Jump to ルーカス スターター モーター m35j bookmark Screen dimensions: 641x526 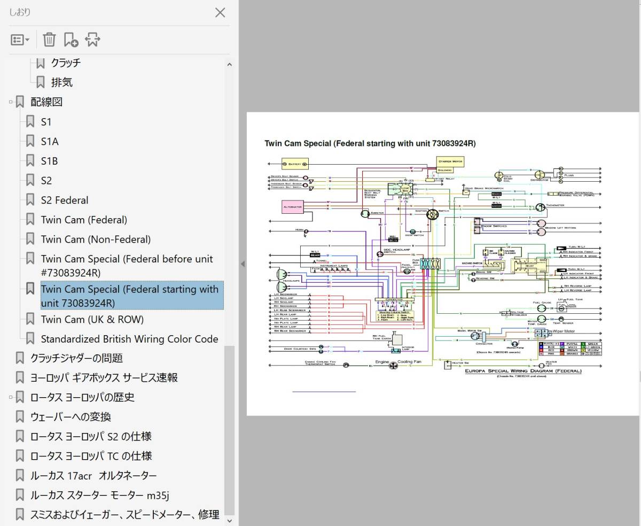[100, 495]
